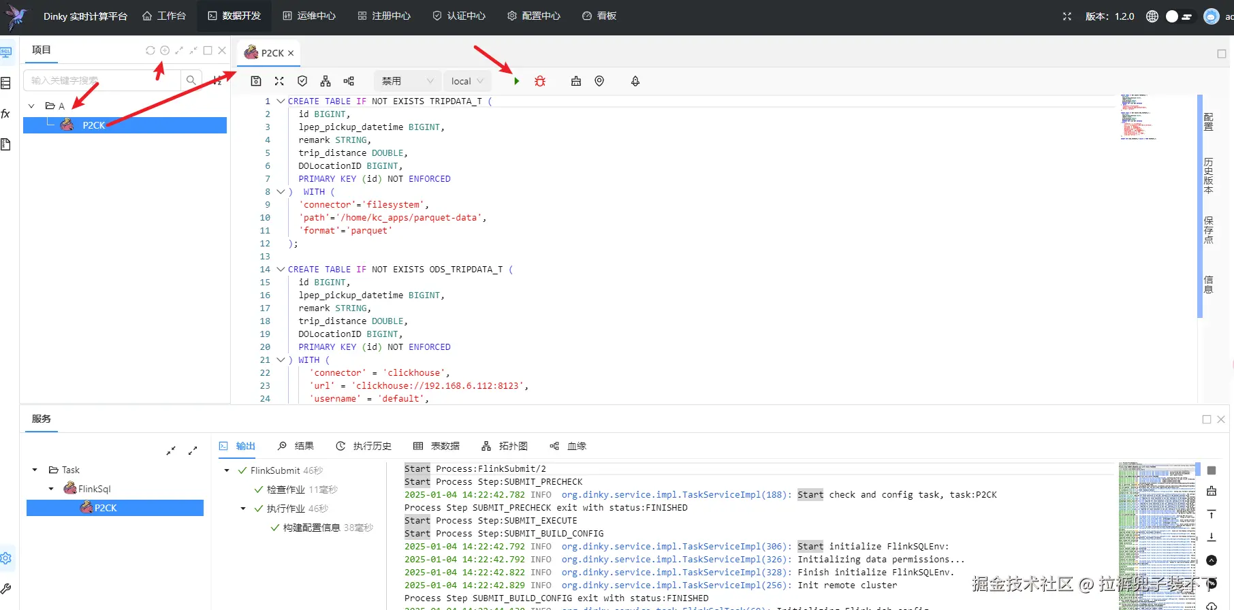Click the rocket publish icon in toolbar

pyautogui.click(x=635, y=81)
